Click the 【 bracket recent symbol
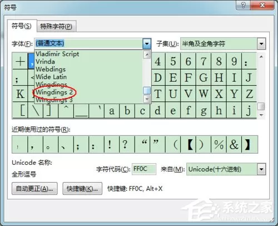Viewport: 278px width, 226px height. pos(190,145)
